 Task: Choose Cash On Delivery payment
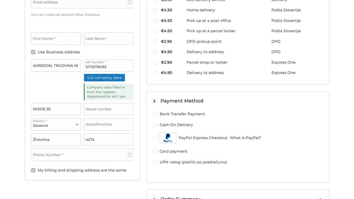[x=155, y=125]
